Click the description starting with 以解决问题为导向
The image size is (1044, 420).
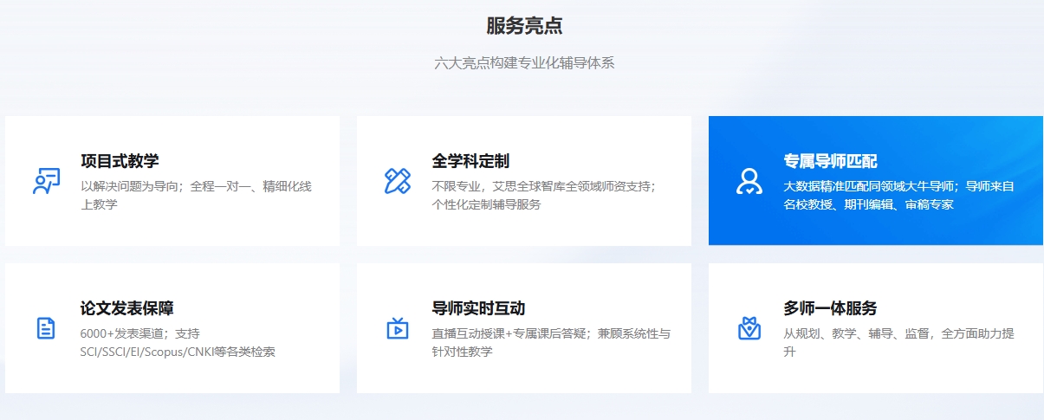pos(196,196)
